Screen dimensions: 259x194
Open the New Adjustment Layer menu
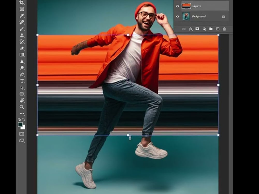pos(204,29)
